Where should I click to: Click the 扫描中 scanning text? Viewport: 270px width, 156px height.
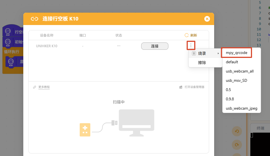119,102
